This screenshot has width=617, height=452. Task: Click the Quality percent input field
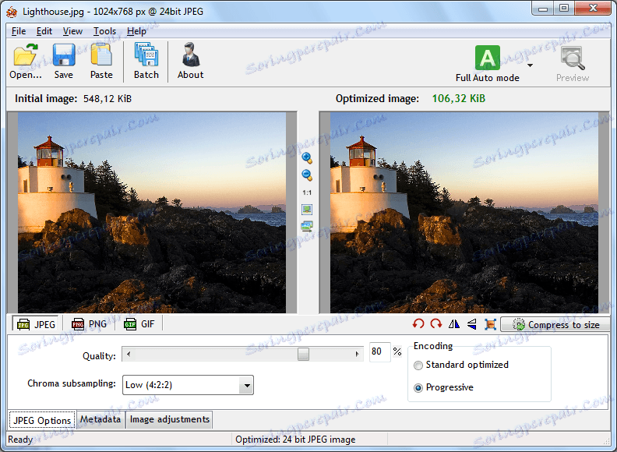(379, 351)
